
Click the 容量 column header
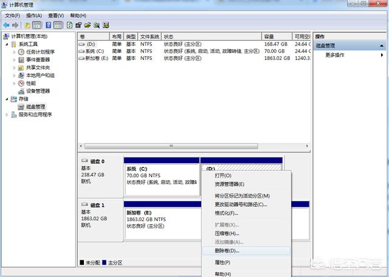[275, 36]
